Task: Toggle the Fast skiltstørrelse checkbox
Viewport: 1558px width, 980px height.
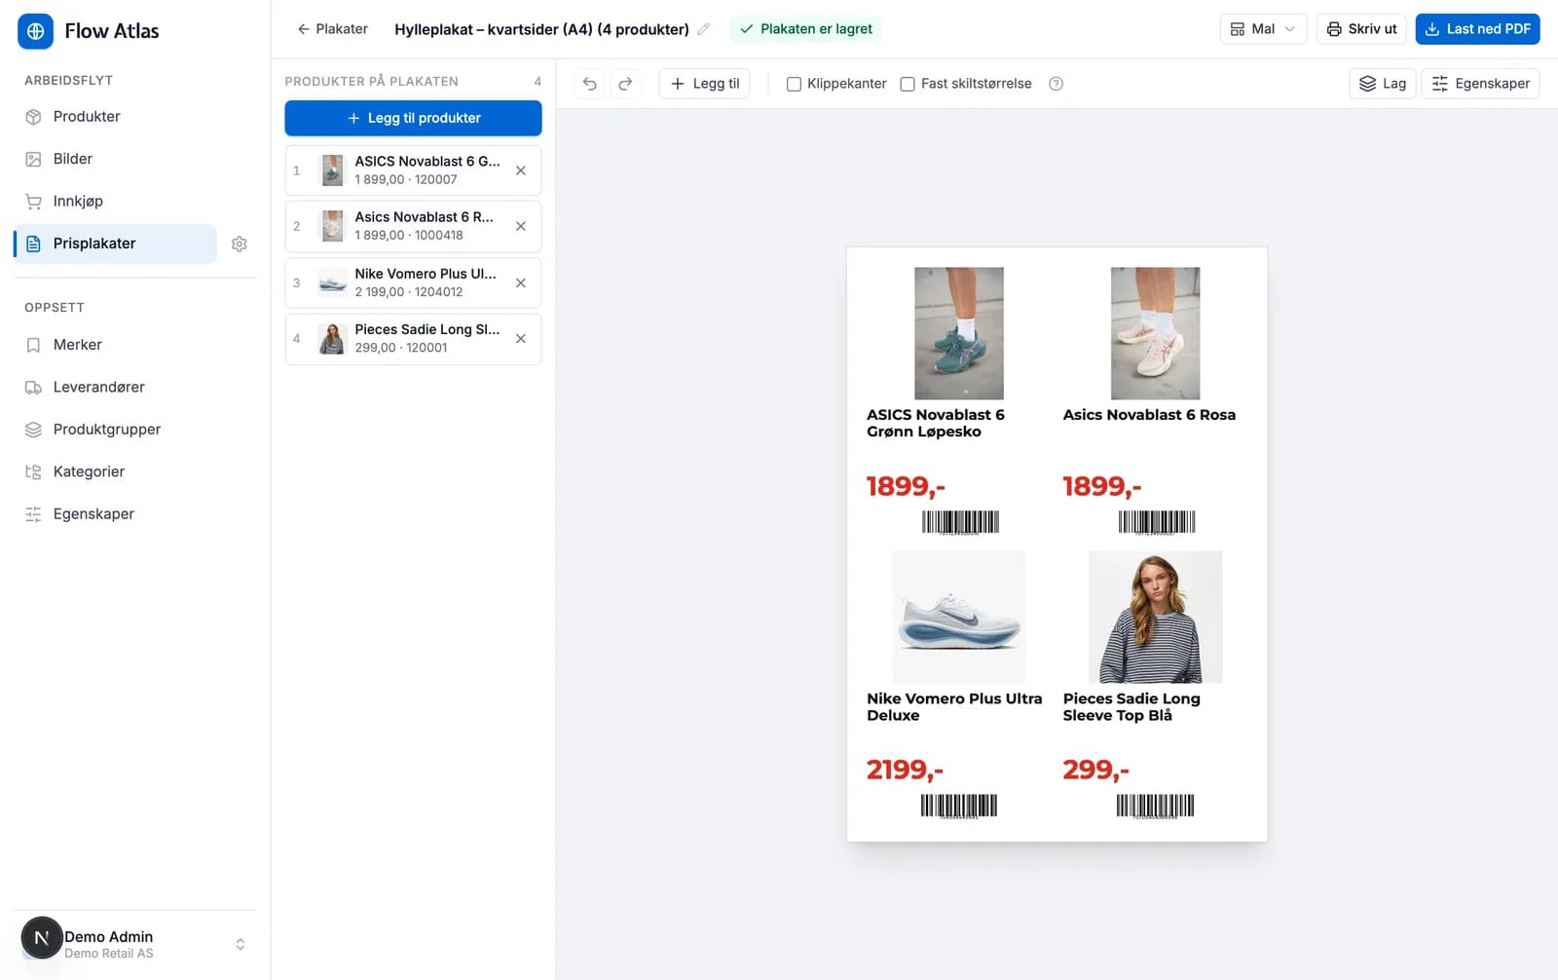Action: 908,84
